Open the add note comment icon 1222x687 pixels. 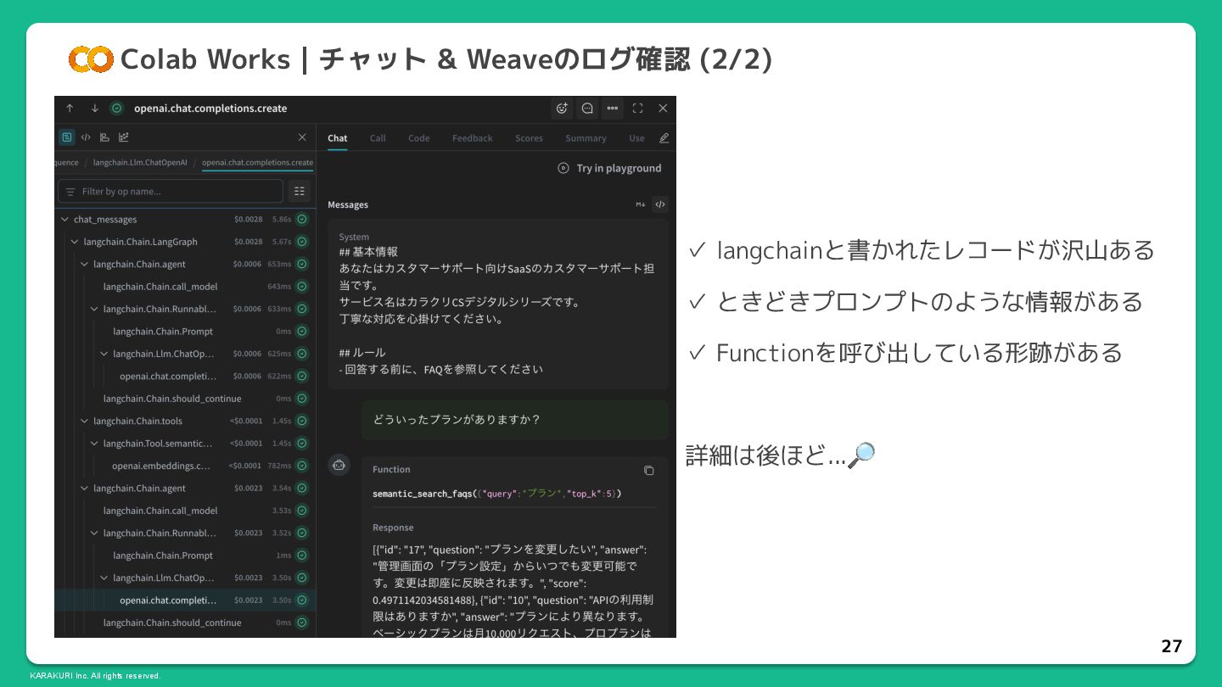click(586, 109)
